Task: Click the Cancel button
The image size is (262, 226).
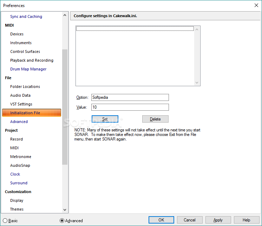Action: [190, 220]
